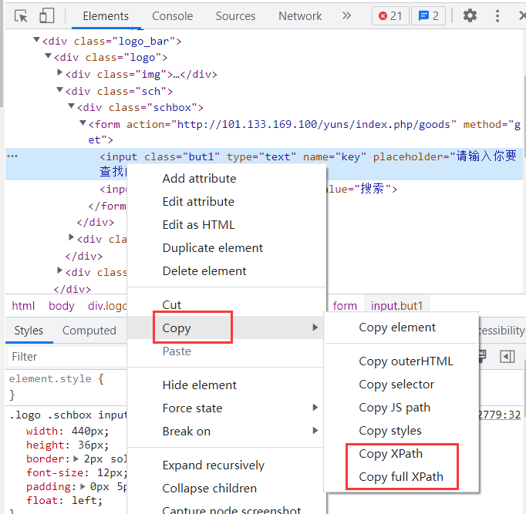Click the form action URL value
Viewport: 526px width, 514px height.
pyautogui.click(x=314, y=124)
